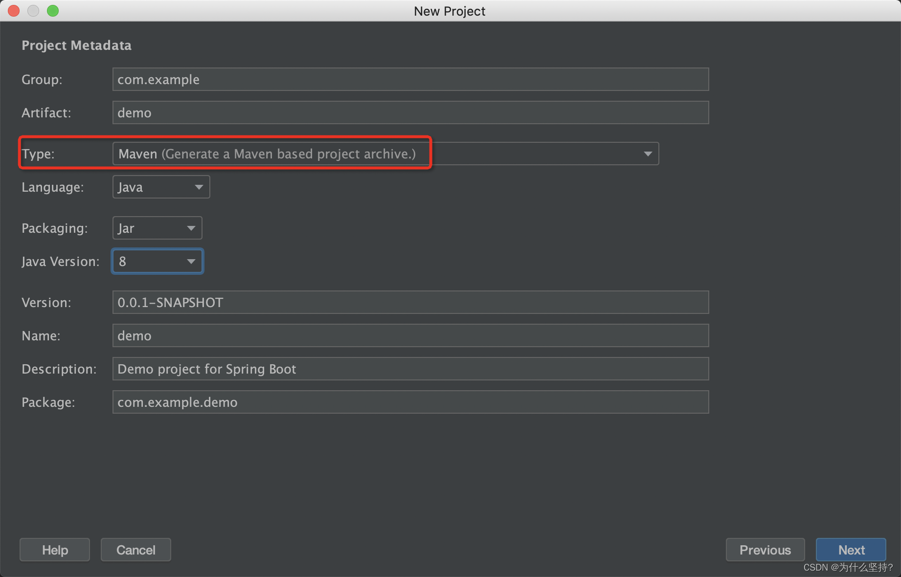Select the Packaging: label text
This screenshot has width=901, height=577.
click(x=55, y=228)
